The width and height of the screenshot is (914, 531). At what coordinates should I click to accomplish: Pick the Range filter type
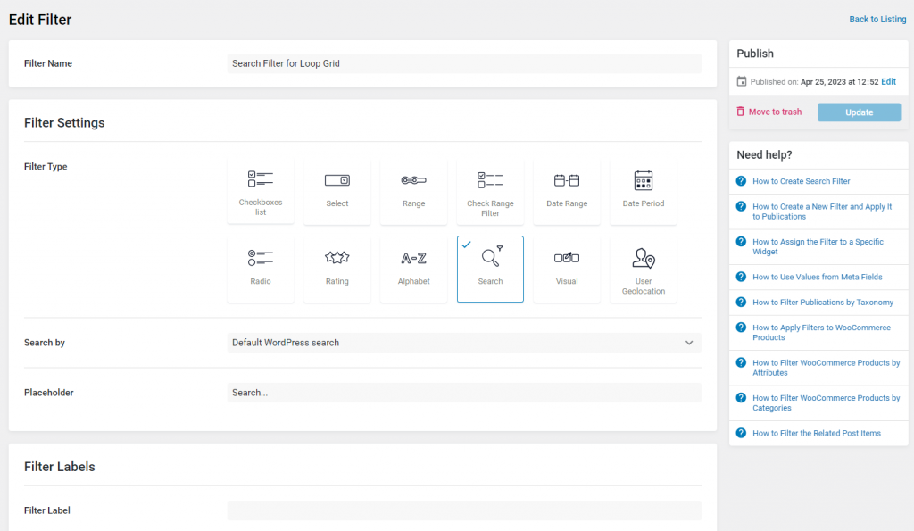coord(413,191)
